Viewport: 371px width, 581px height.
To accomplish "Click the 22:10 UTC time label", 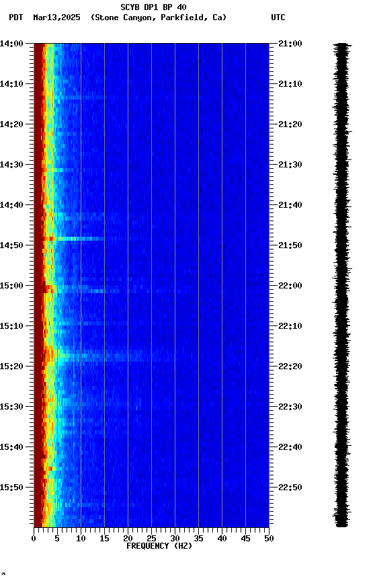I will click(x=290, y=326).
